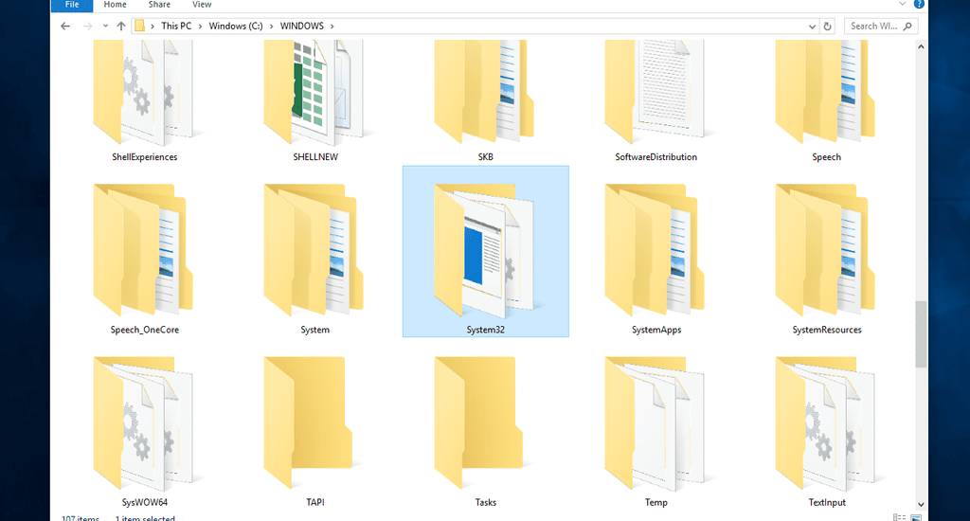
Task: Open the address bar history dropdown
Action: click(x=812, y=27)
